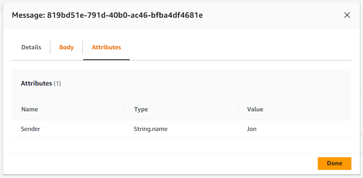
Task: Close the message dialog with the X icon
Action: pos(347,15)
